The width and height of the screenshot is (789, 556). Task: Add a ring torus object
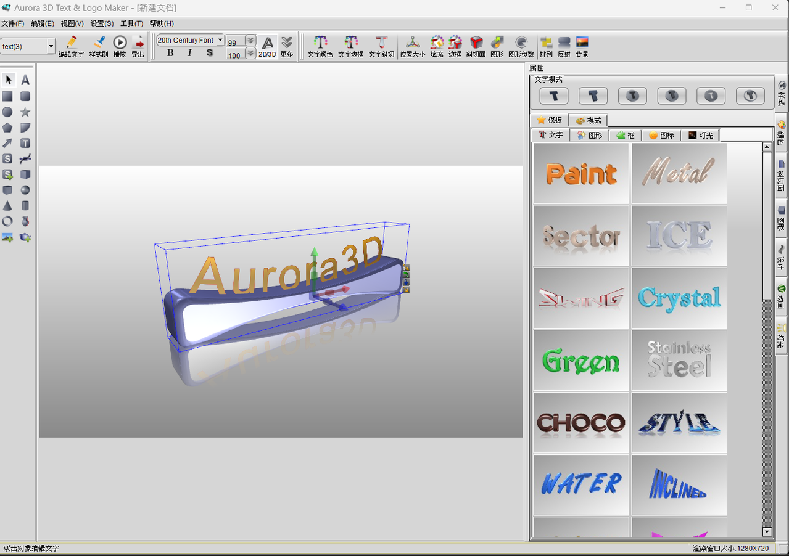(7, 221)
